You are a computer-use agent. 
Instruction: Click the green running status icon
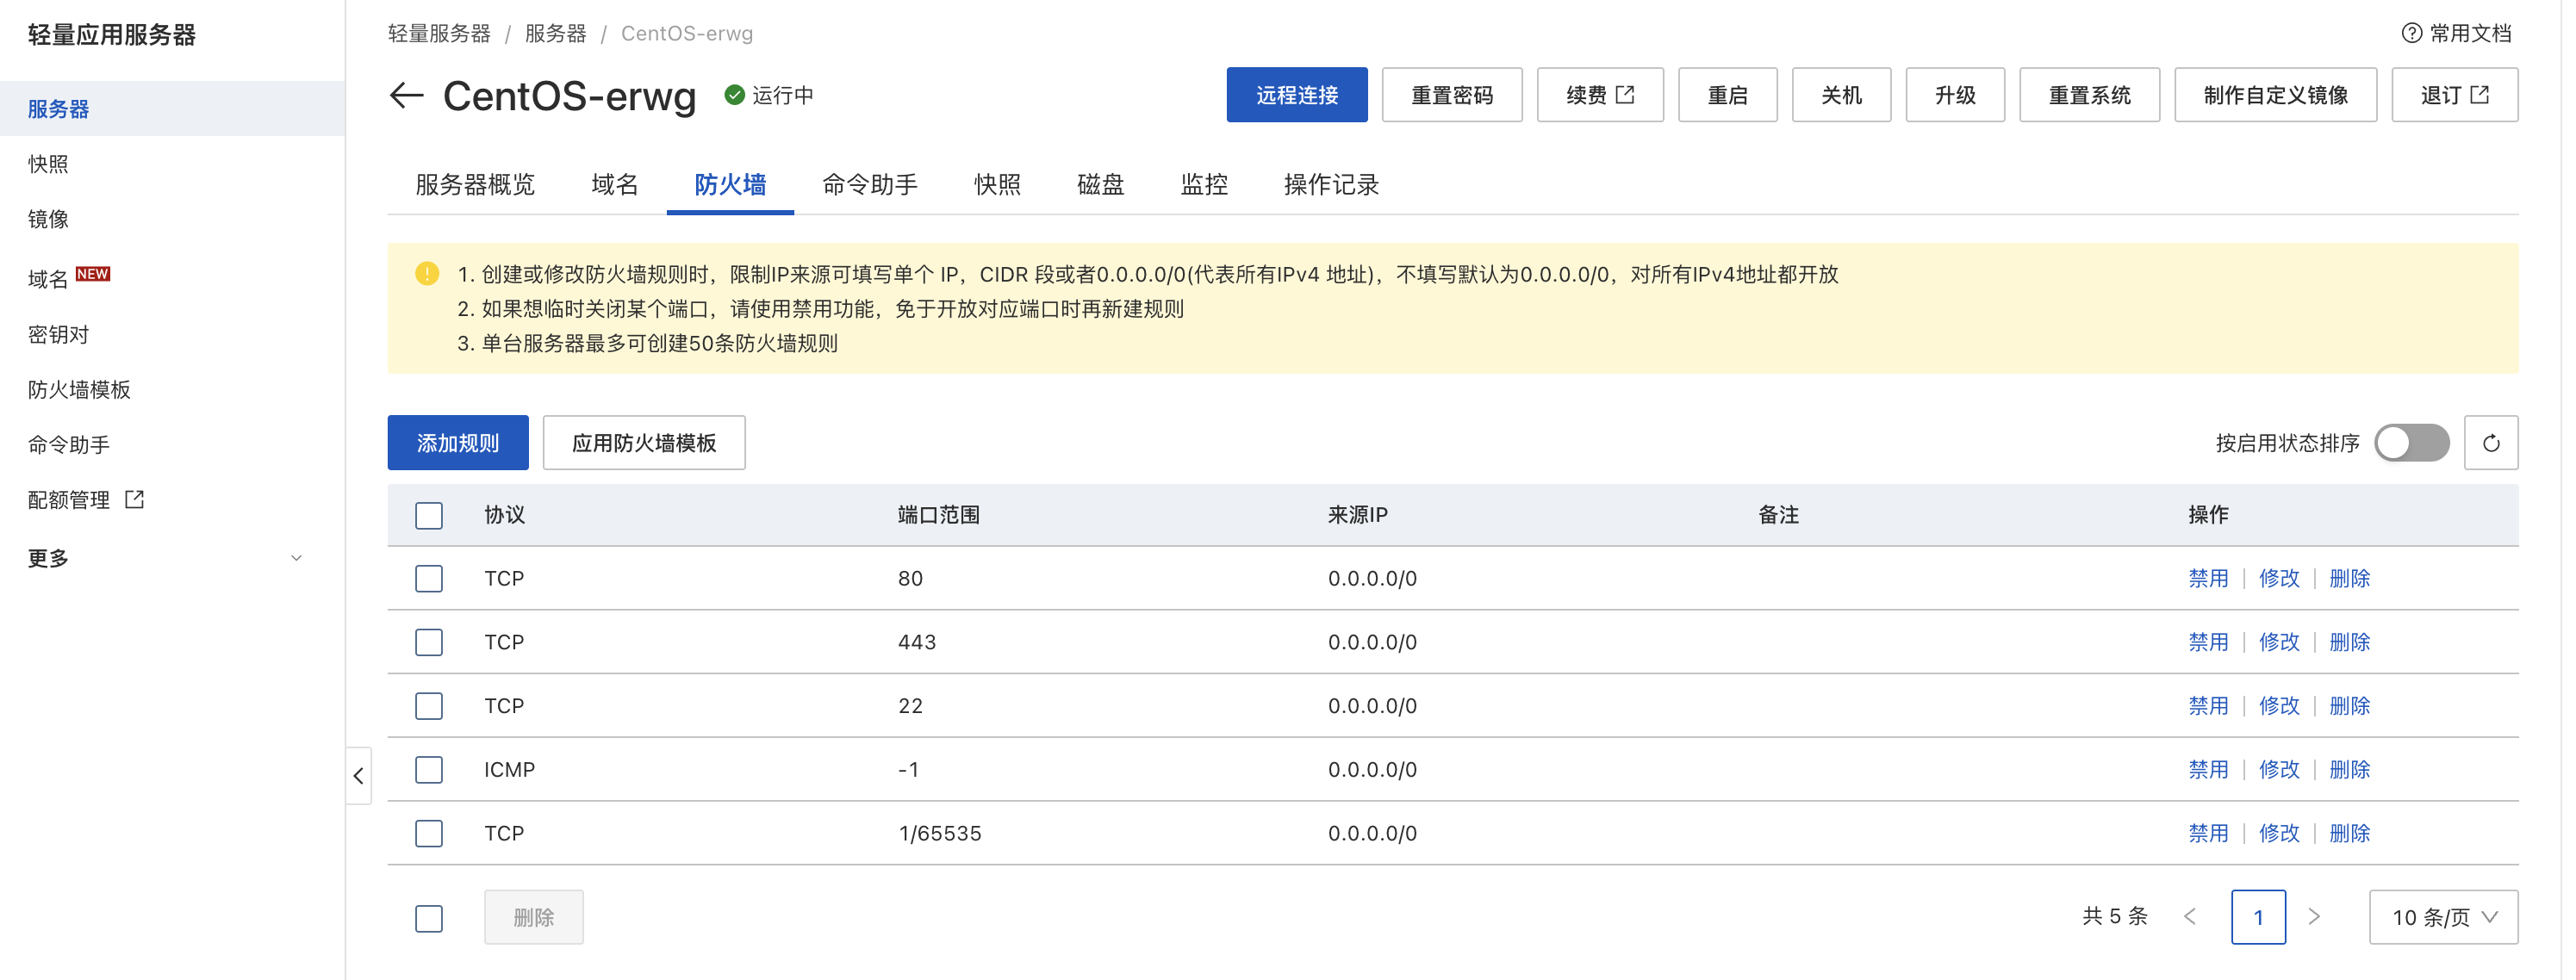(x=734, y=95)
